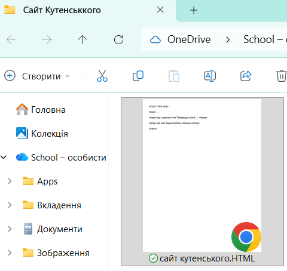The image size is (287, 271).
Task: Go back with the left arrow
Action: pos(11,39)
